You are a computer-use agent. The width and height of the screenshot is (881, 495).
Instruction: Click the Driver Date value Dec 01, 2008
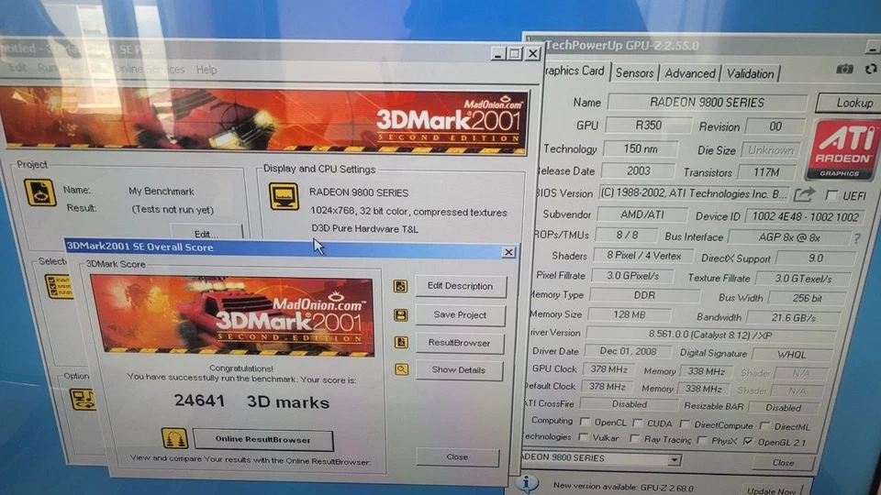(628, 351)
